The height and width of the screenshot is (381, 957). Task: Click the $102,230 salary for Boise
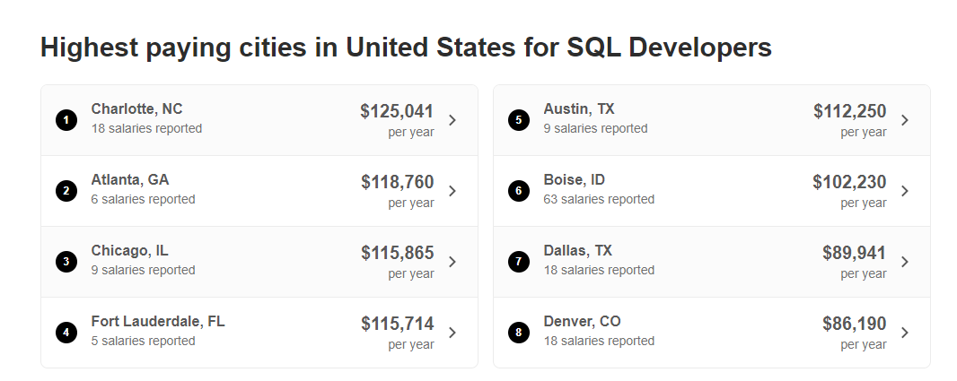[x=849, y=183]
